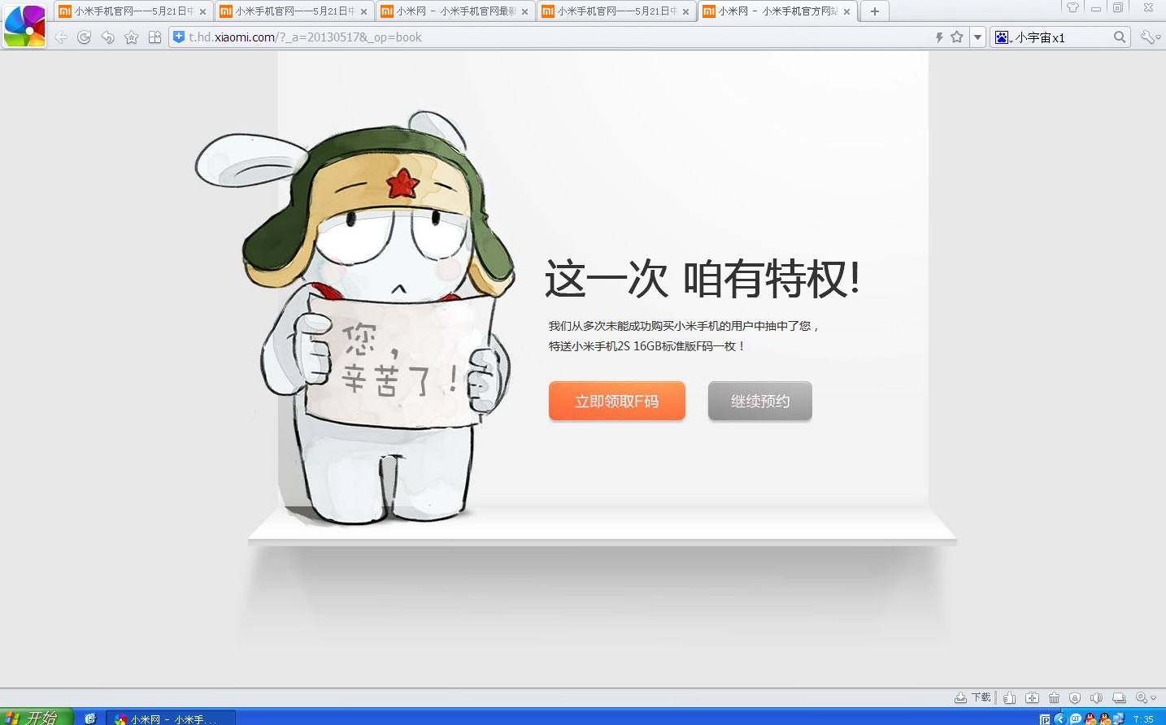Click the trash can clear-traces icon
1166x725 pixels.
pos(1054,697)
